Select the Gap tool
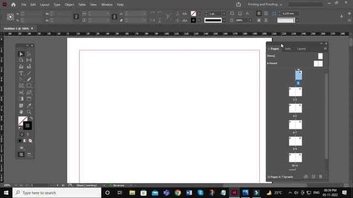 coord(29,60)
